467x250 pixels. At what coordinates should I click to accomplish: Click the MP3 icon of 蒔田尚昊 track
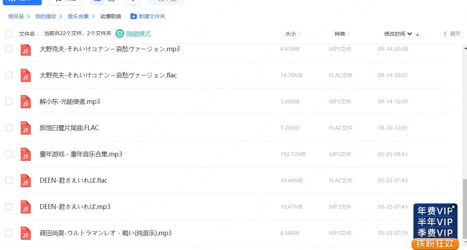pos(26,233)
